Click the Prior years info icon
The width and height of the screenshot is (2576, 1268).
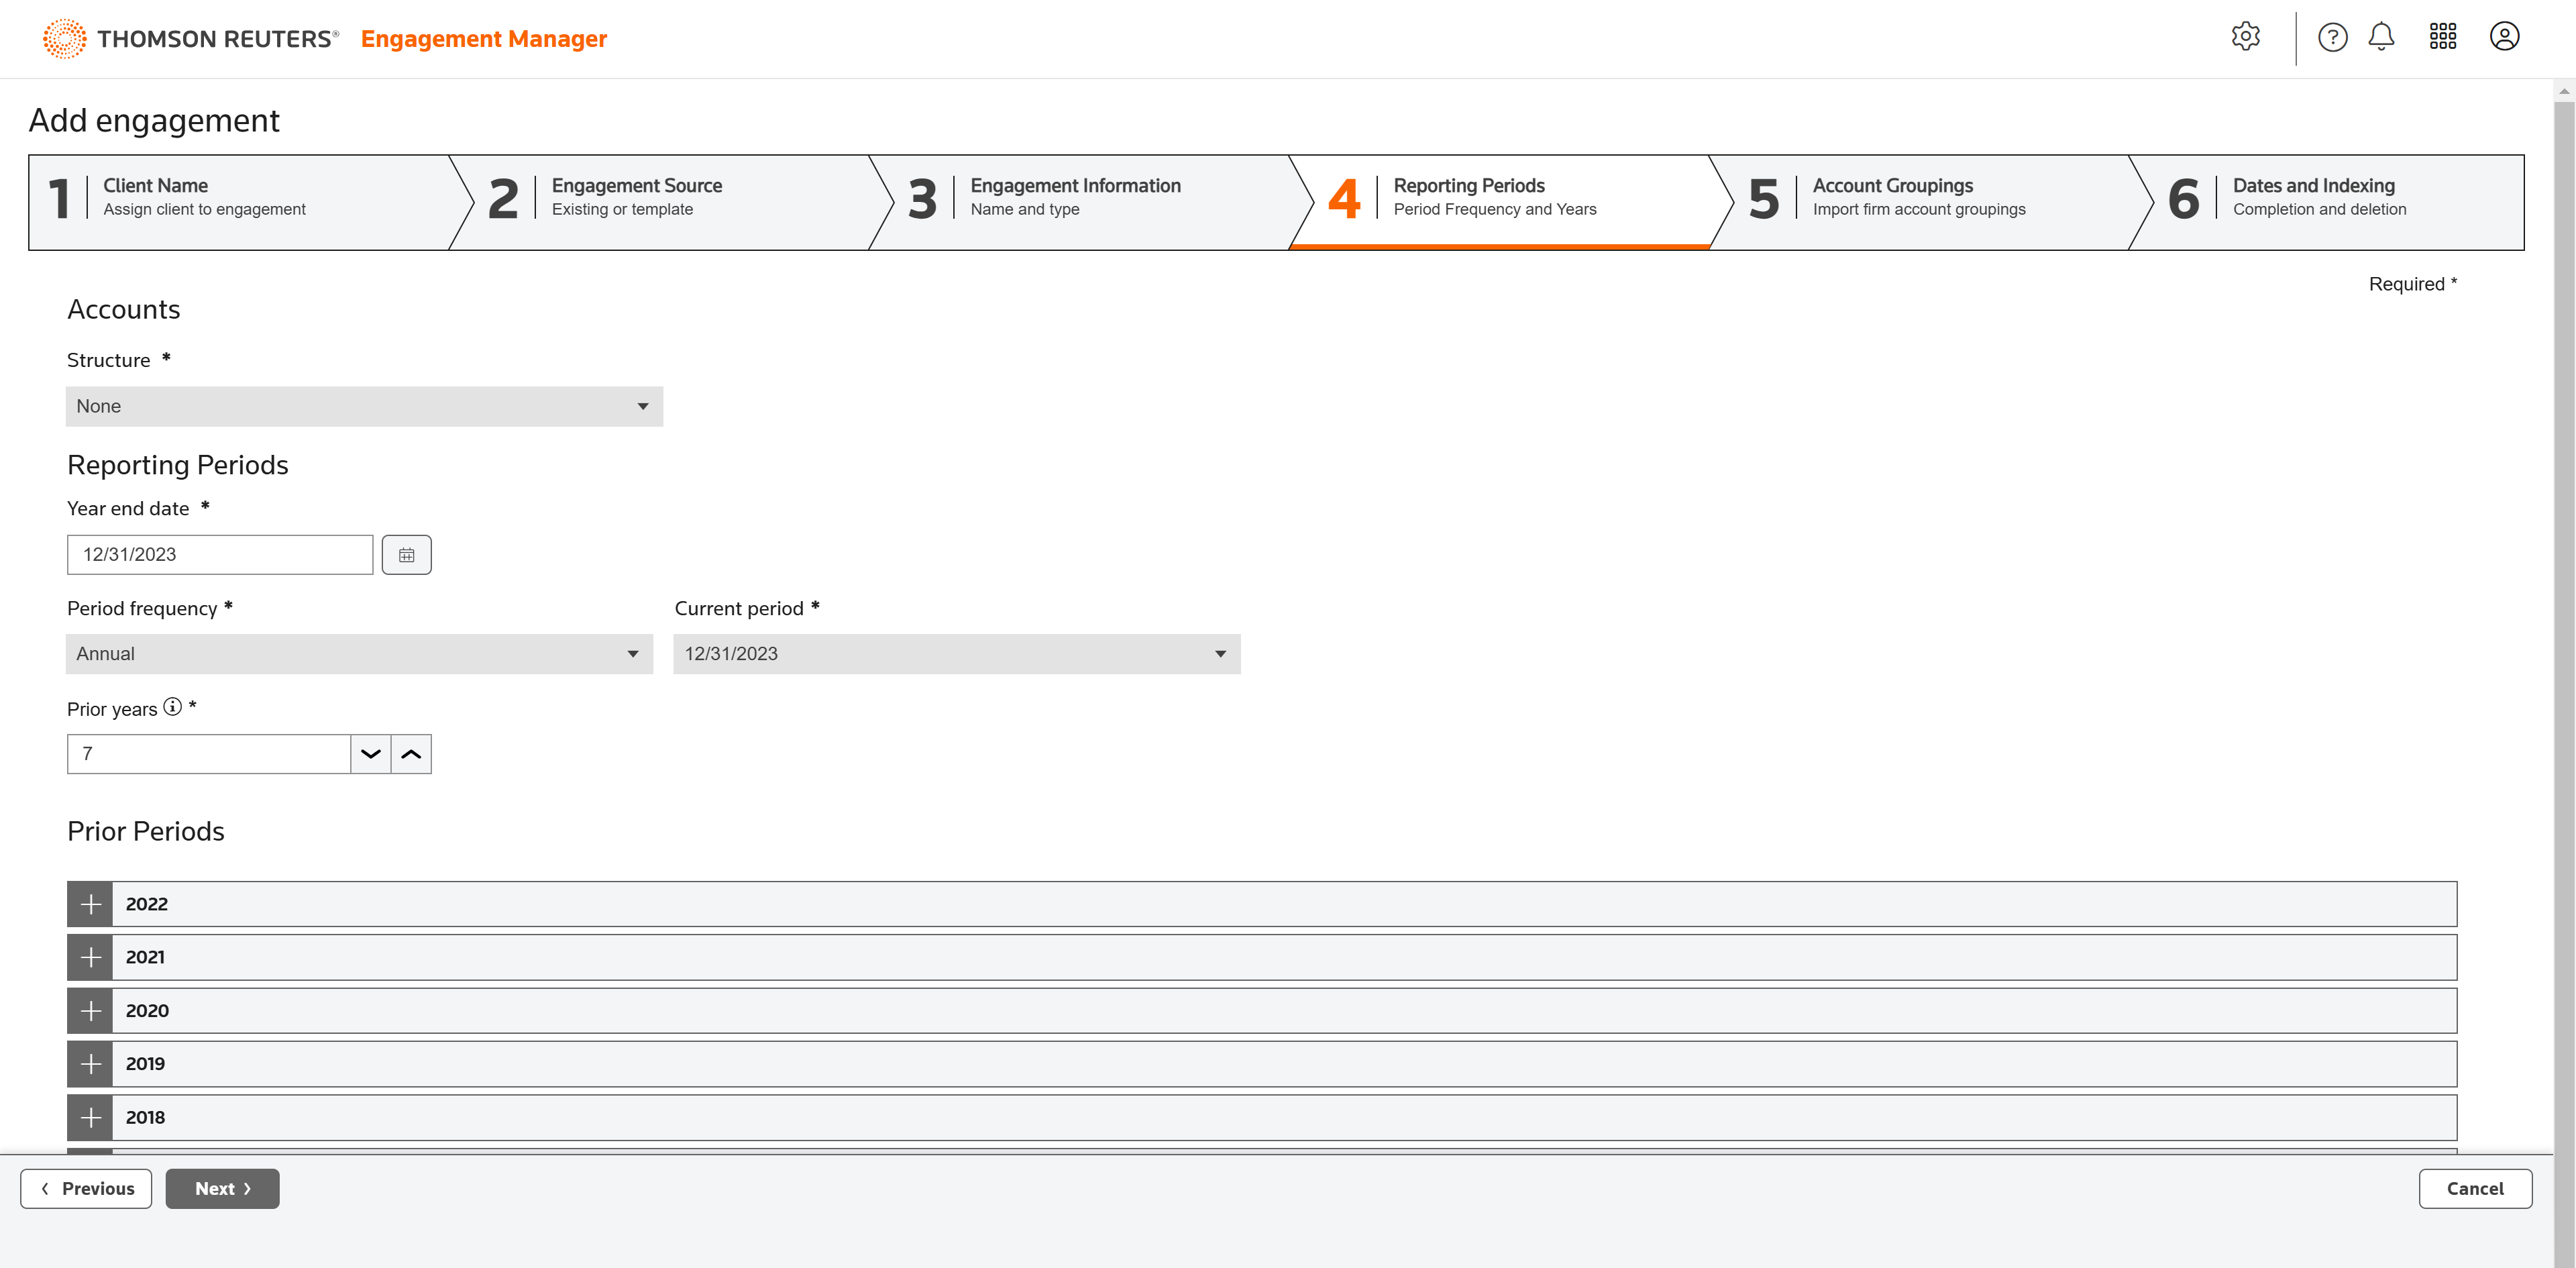[x=172, y=707]
